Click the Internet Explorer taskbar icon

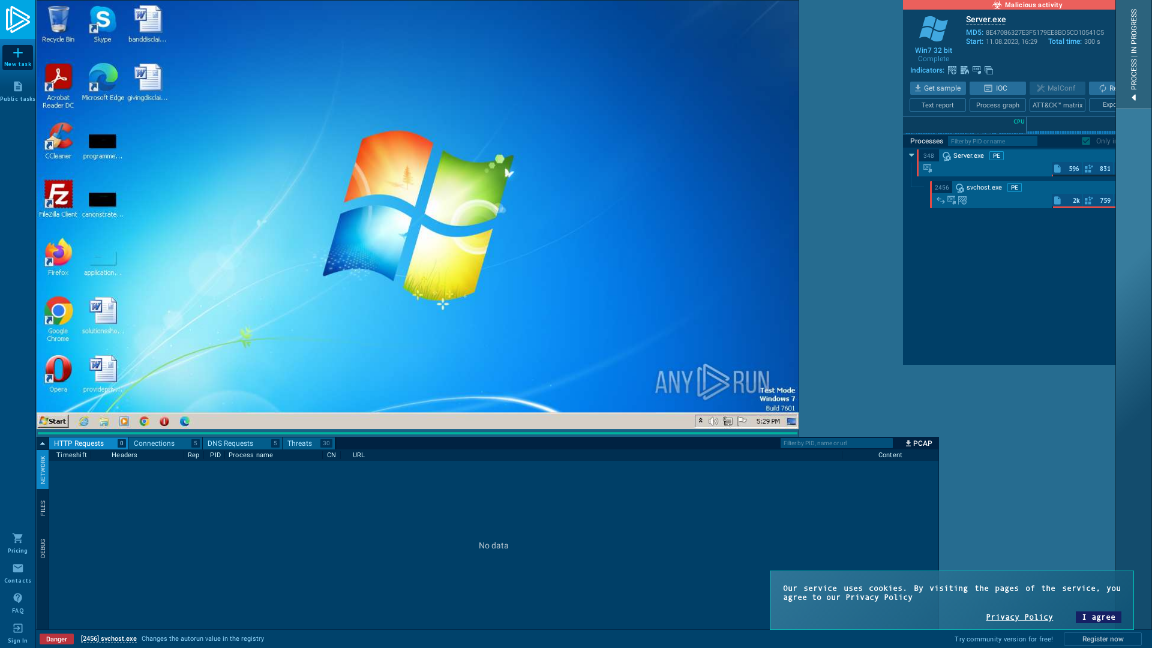pos(84,421)
